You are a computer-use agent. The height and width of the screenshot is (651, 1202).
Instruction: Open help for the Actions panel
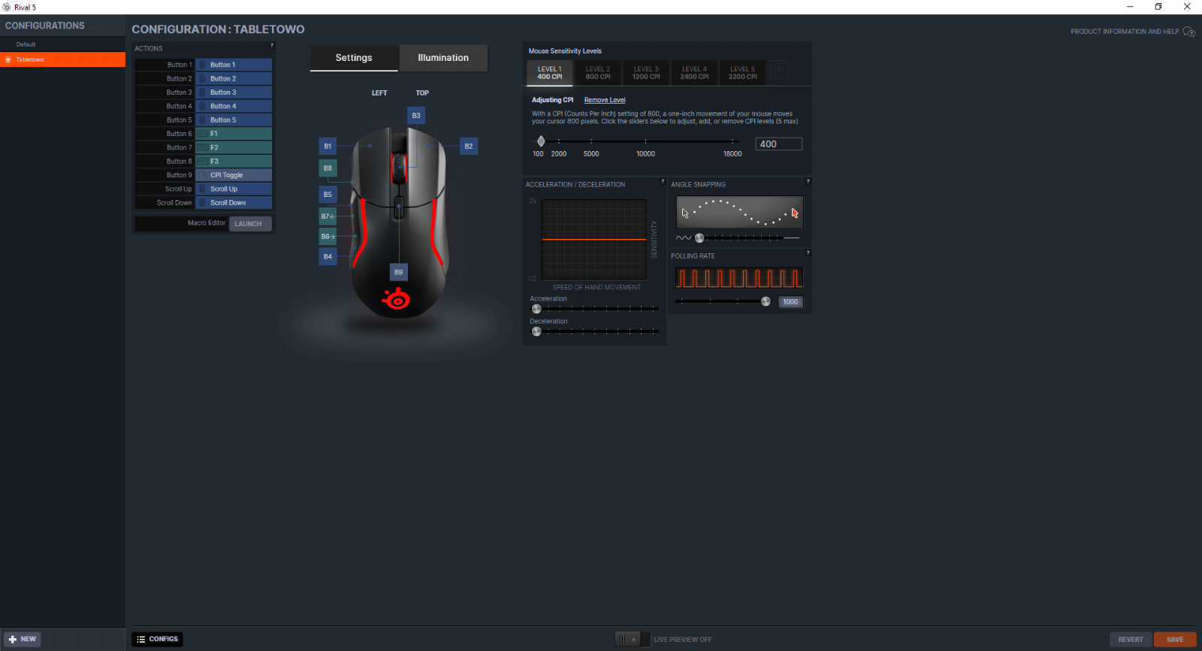coord(272,46)
